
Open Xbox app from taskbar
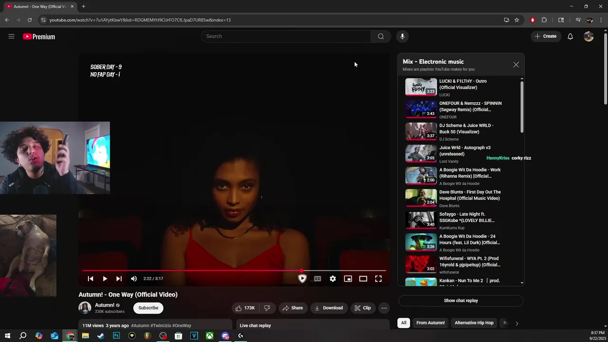[209, 336]
